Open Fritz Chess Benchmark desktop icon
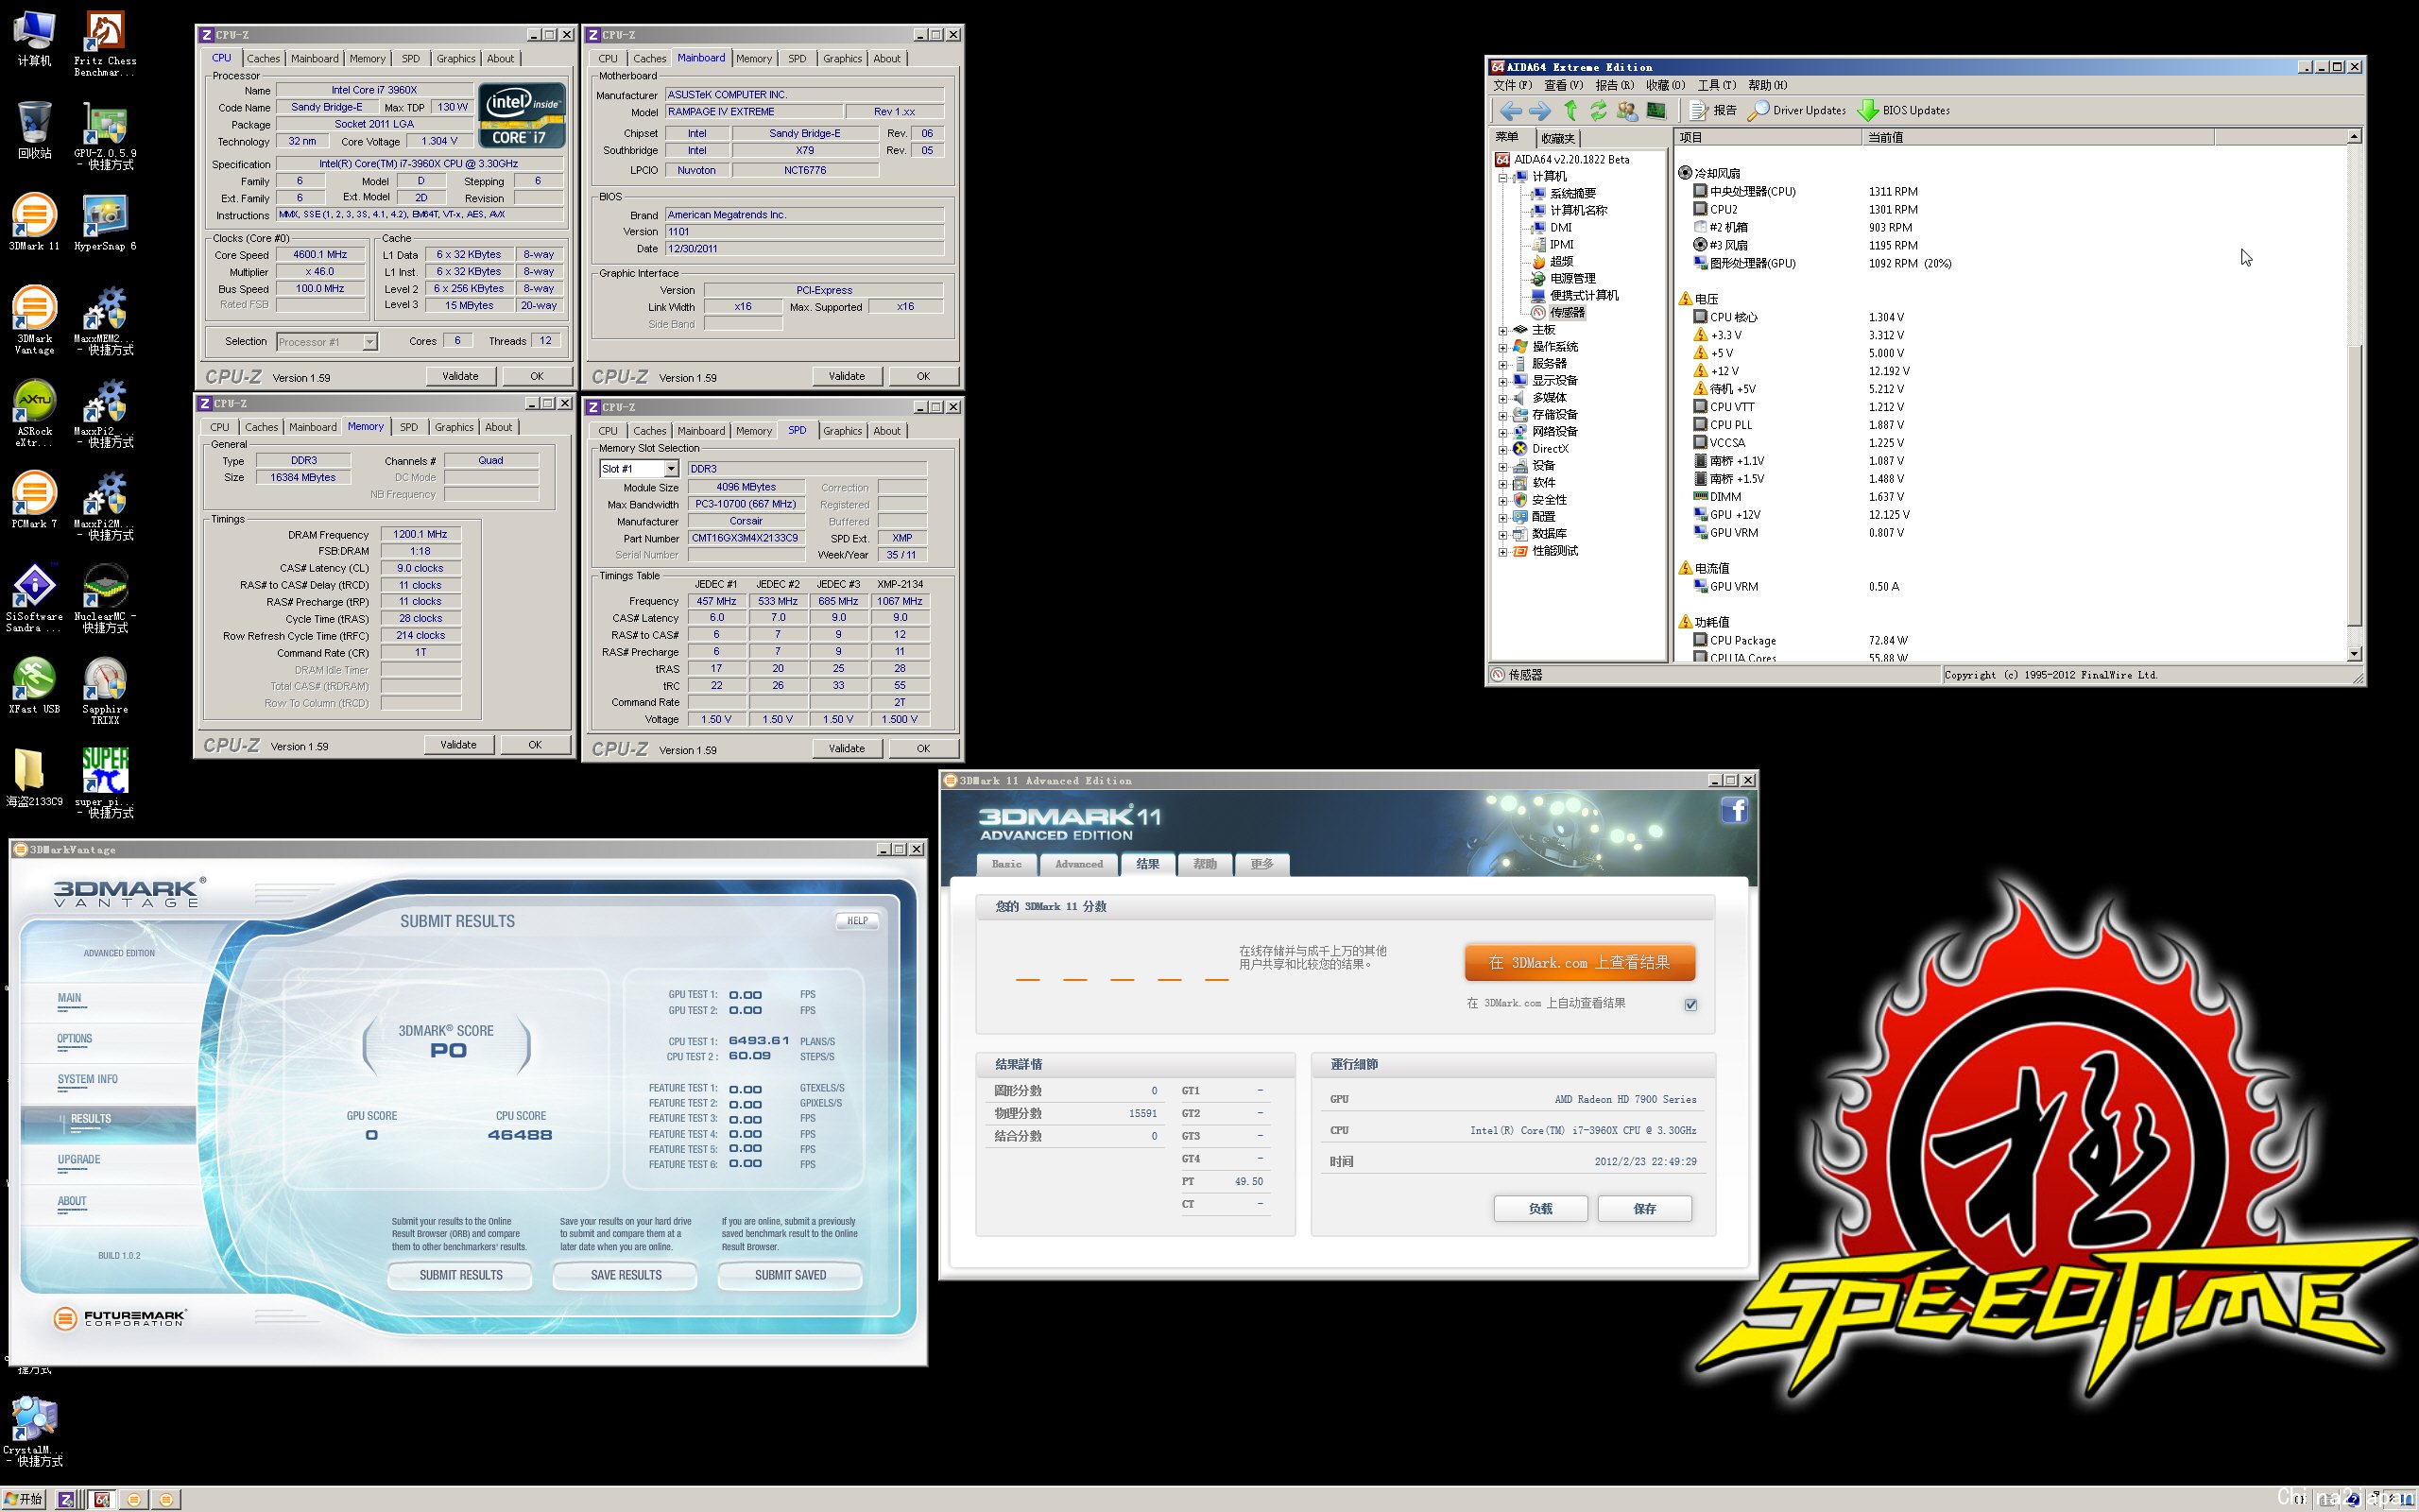Image resolution: width=2419 pixels, height=1512 pixels. [105, 45]
